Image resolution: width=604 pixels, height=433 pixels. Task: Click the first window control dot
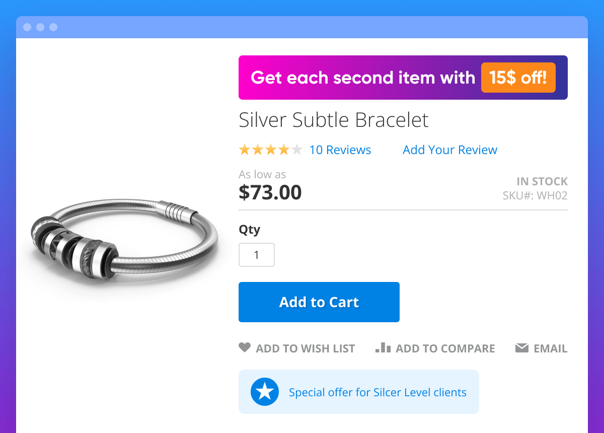click(27, 27)
